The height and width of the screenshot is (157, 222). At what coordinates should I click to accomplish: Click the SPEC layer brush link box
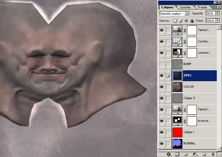168,76
